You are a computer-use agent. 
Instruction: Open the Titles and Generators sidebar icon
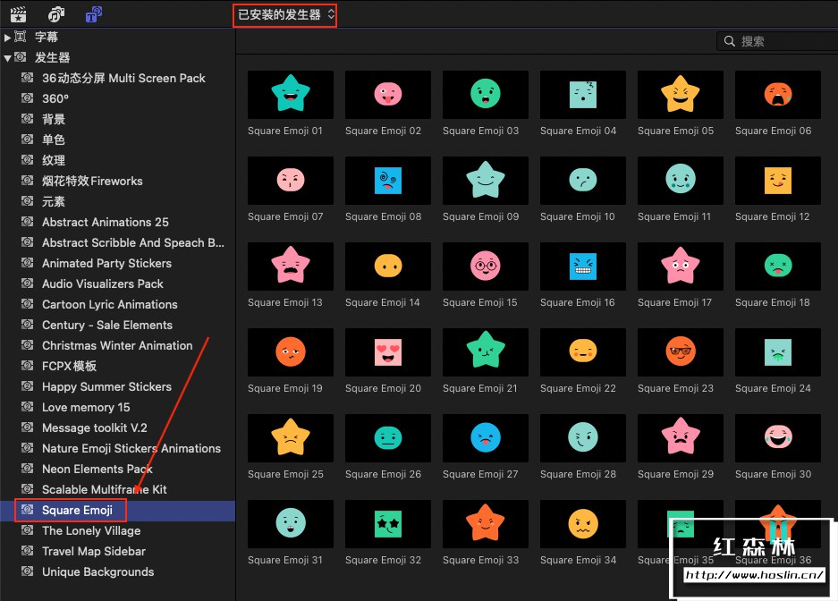[x=94, y=14]
